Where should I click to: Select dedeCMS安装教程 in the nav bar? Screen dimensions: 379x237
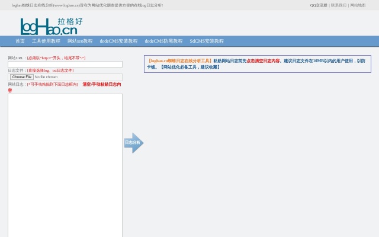(x=118, y=41)
